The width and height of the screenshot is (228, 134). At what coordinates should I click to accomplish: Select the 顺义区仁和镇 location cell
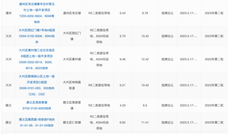(72, 123)
